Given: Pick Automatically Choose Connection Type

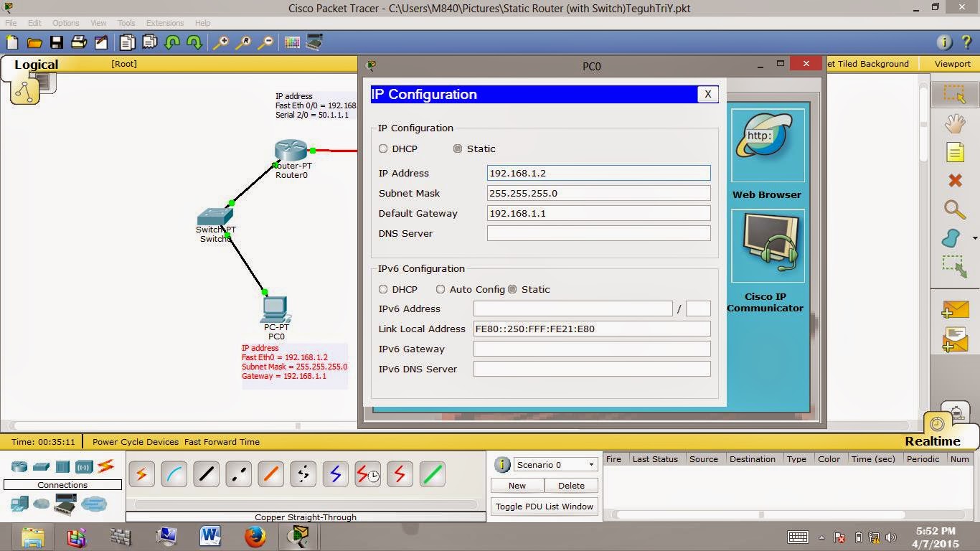Looking at the screenshot, I should pyautogui.click(x=141, y=474).
